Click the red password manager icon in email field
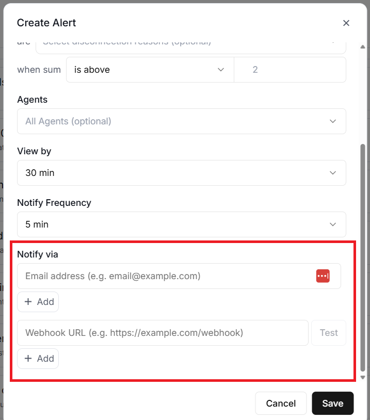This screenshot has width=370, height=420. pos(323,276)
